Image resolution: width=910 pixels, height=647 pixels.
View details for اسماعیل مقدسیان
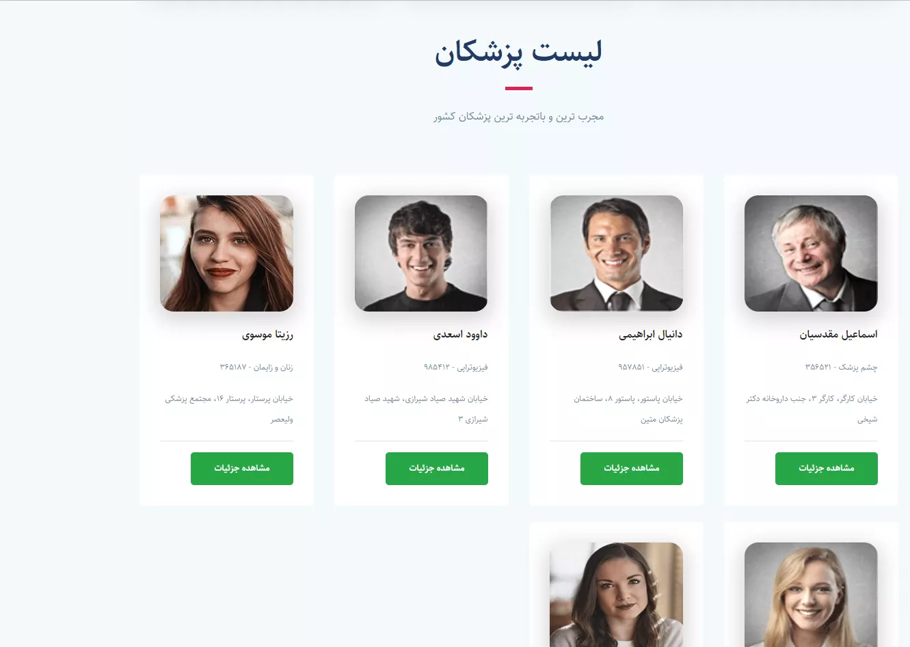tap(827, 469)
